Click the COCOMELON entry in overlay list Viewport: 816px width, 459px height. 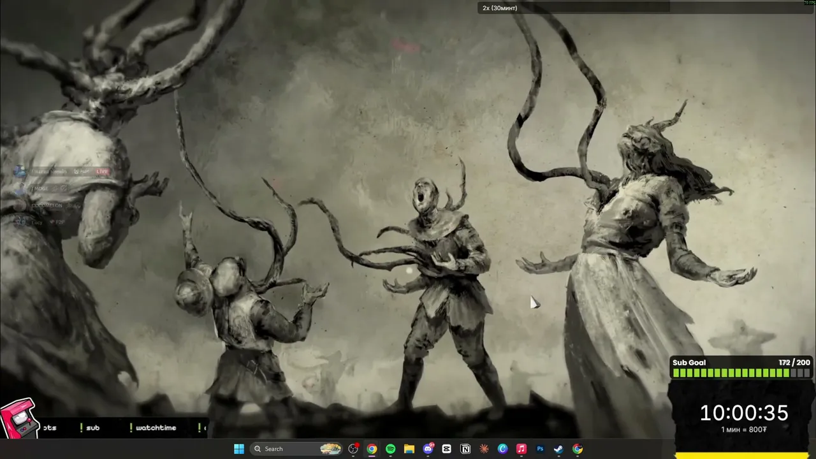(x=48, y=206)
